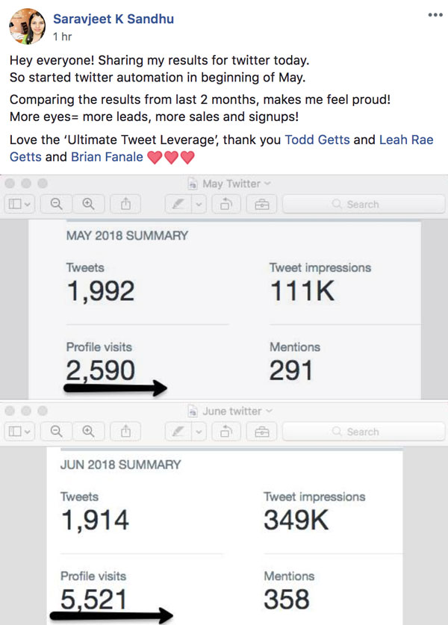Expand the June twitter title dropdown chevron
448x625 pixels.
pyautogui.click(x=269, y=411)
